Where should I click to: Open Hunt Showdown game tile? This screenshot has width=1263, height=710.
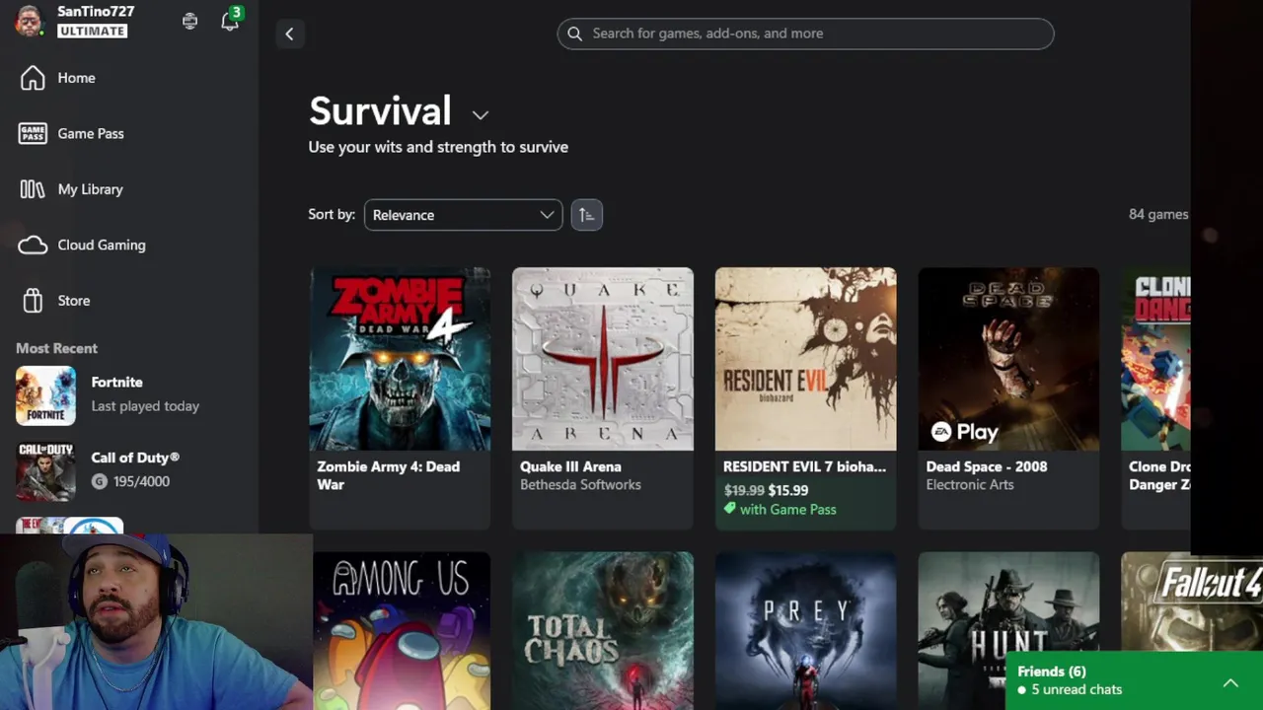pos(1008,602)
